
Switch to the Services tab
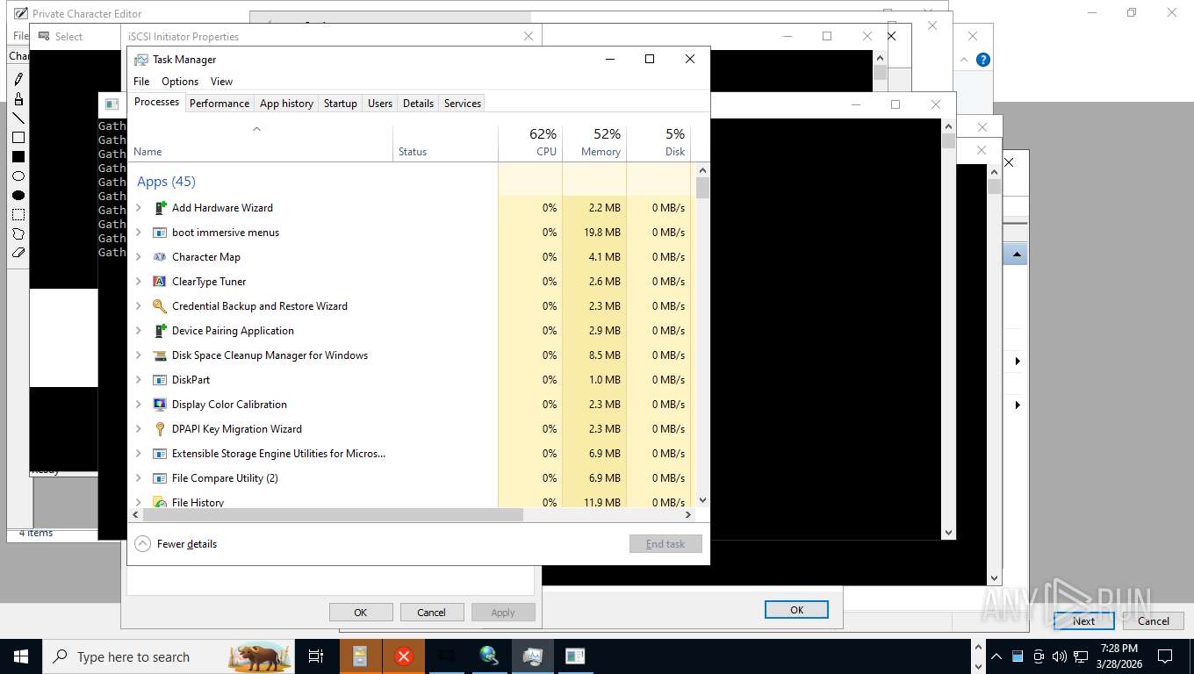(463, 104)
